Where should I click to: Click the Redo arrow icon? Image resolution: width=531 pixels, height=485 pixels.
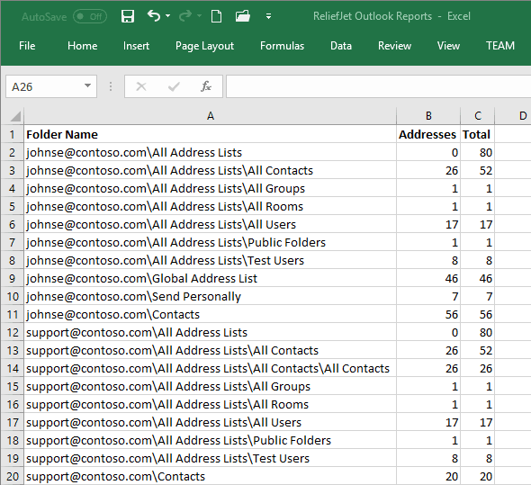(x=185, y=16)
